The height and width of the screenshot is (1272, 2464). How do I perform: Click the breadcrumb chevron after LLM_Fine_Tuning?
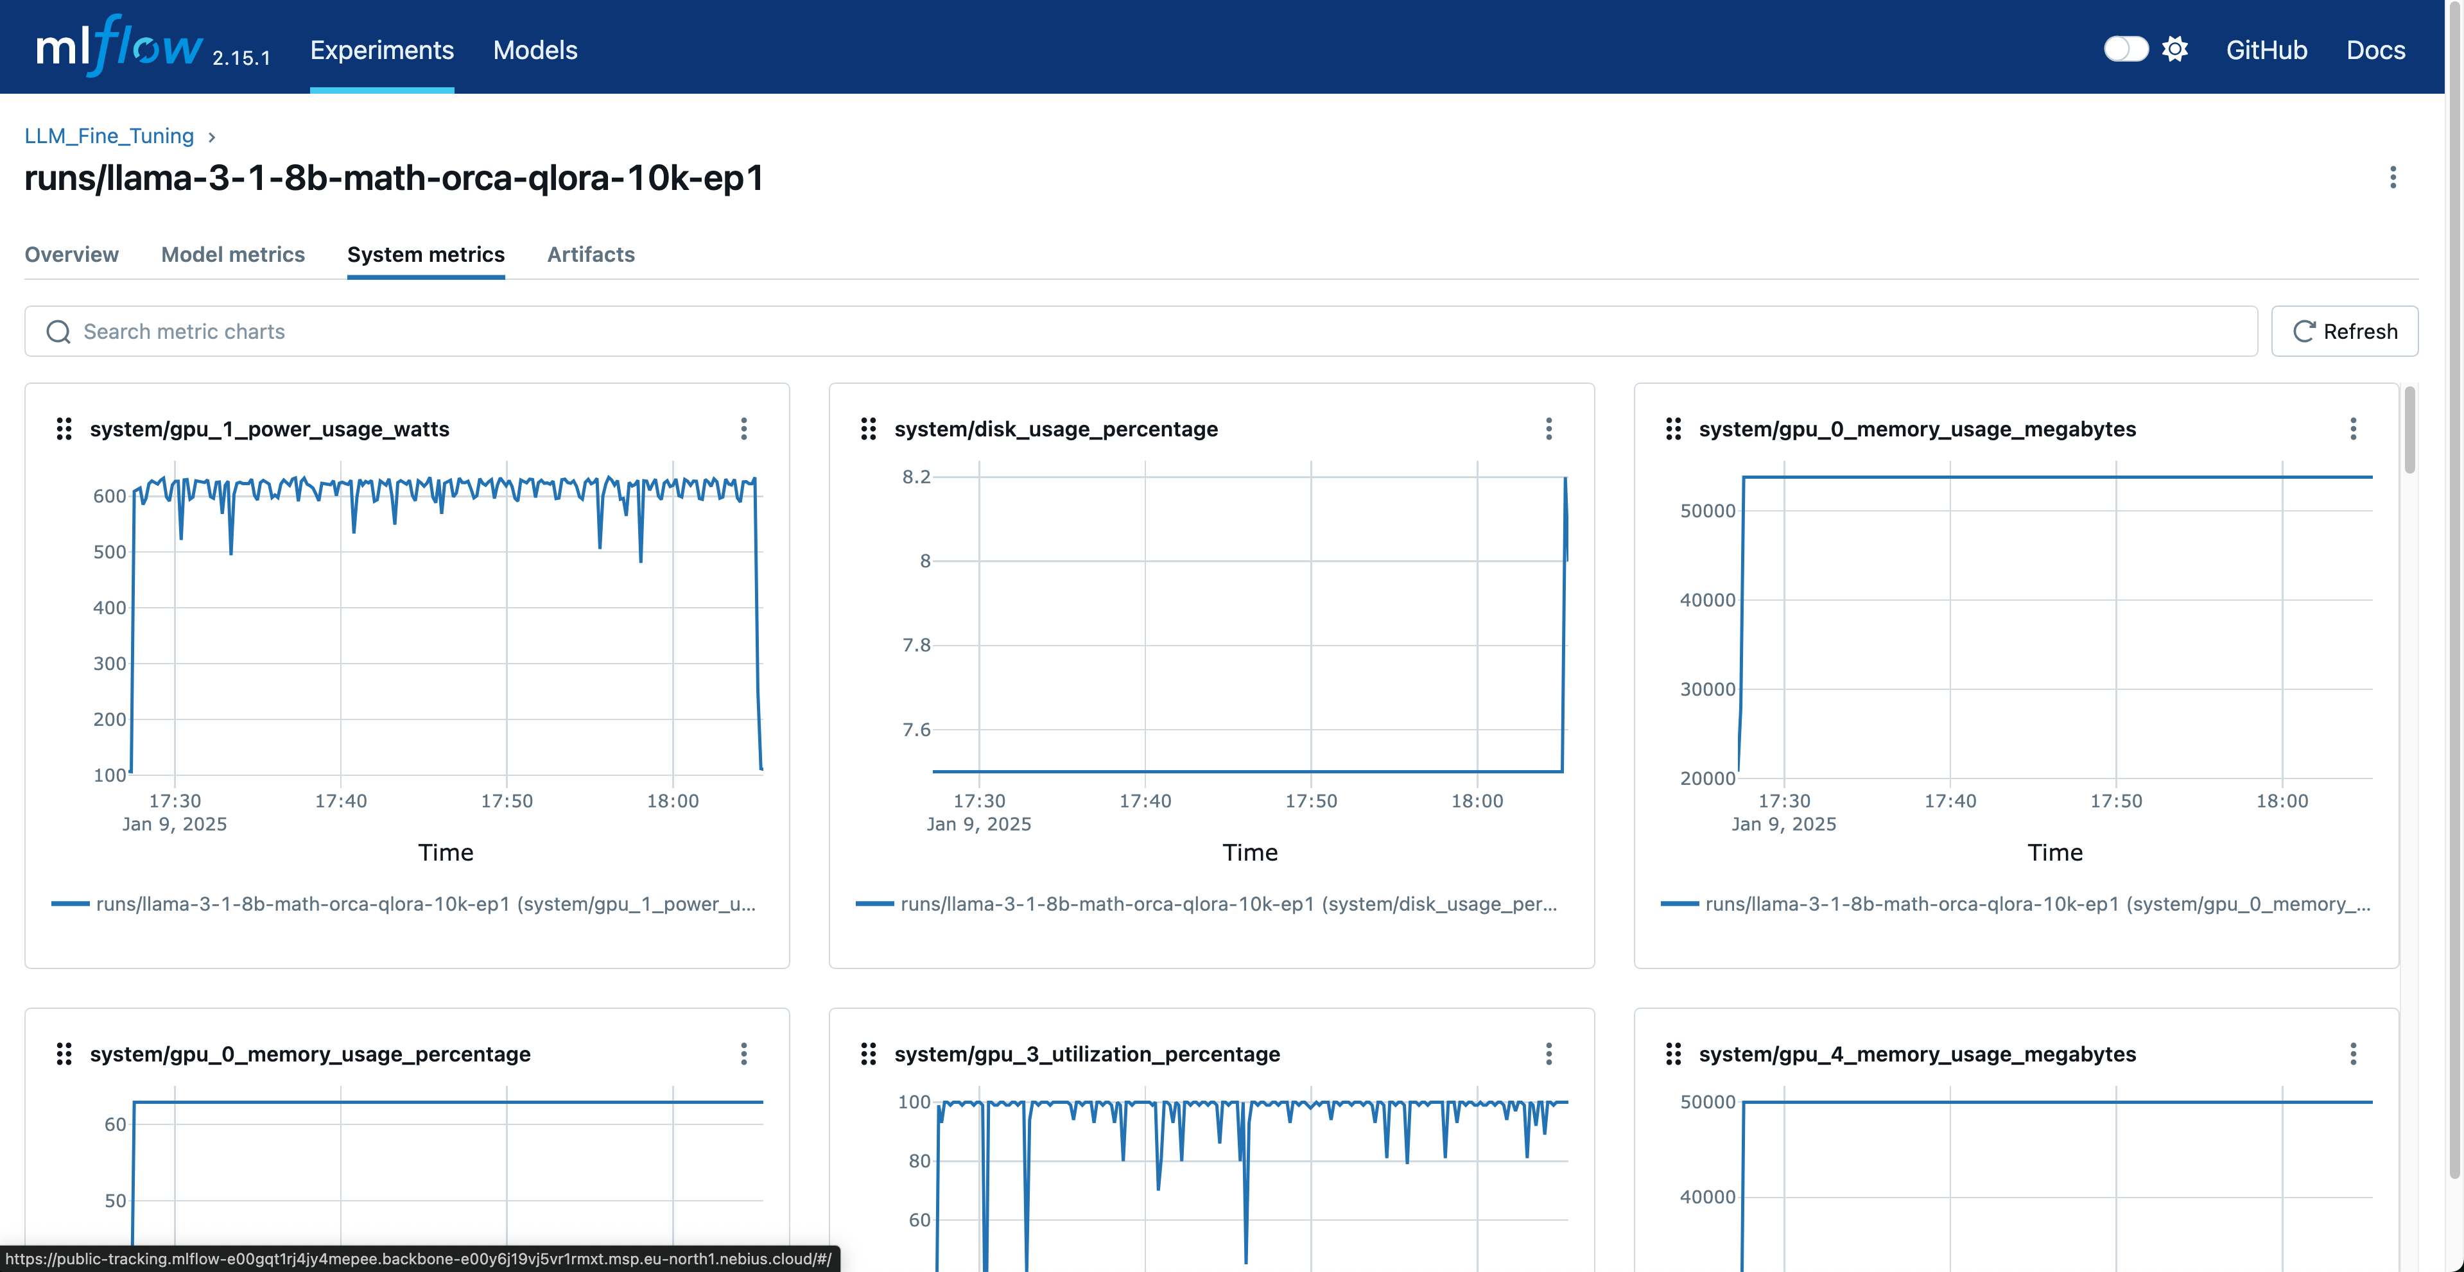211,137
